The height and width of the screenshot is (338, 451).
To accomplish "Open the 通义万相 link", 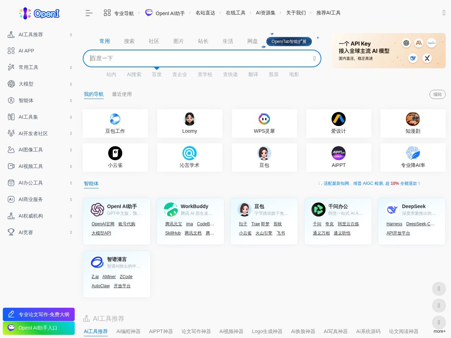I will (321, 233).
